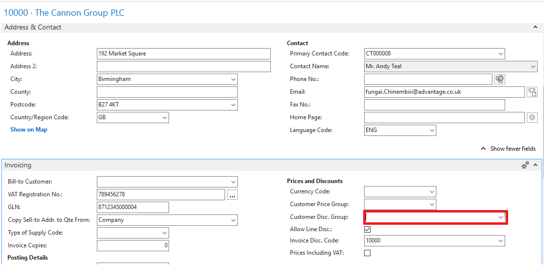Click the Phone No. input field

pyautogui.click(x=428, y=79)
